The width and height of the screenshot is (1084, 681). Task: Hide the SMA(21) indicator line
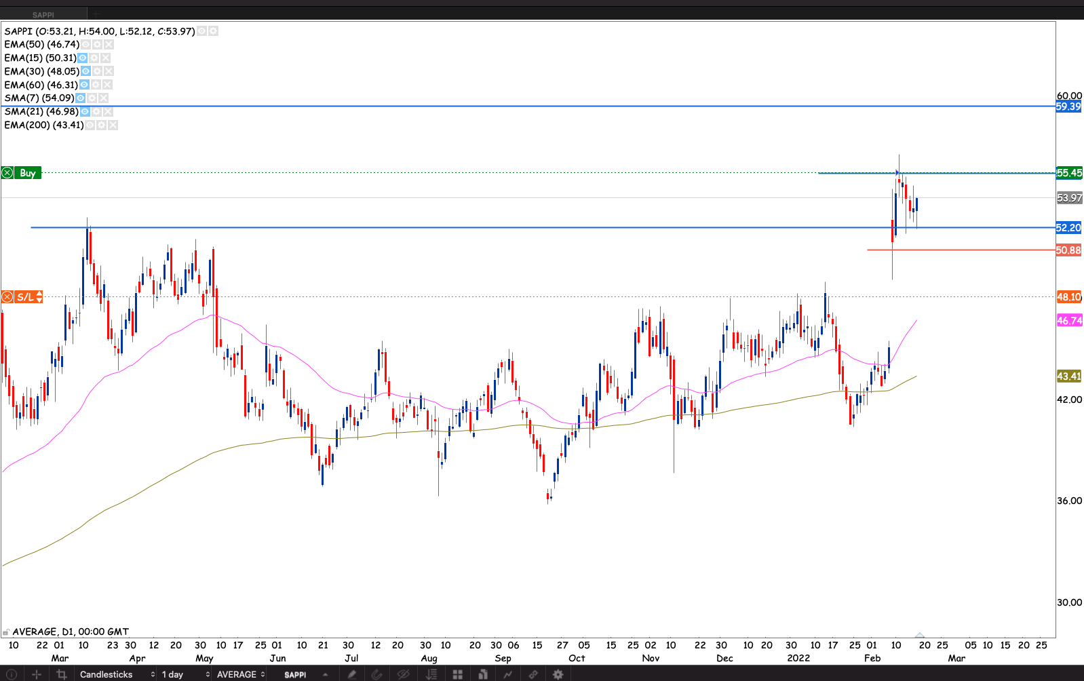point(85,112)
